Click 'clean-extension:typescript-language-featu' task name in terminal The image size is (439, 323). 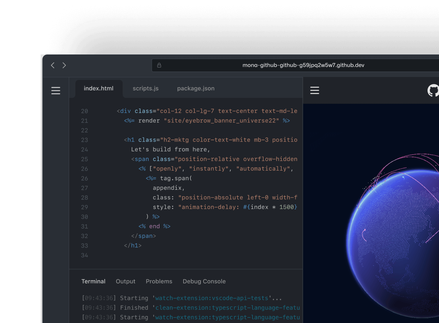[227, 308]
